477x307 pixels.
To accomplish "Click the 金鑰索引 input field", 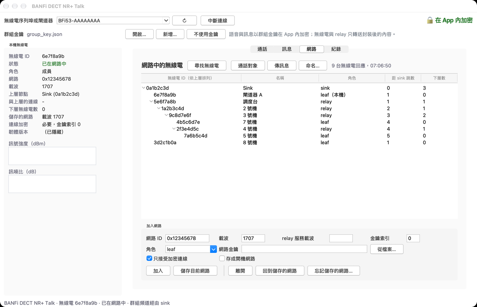I will 413,238.
